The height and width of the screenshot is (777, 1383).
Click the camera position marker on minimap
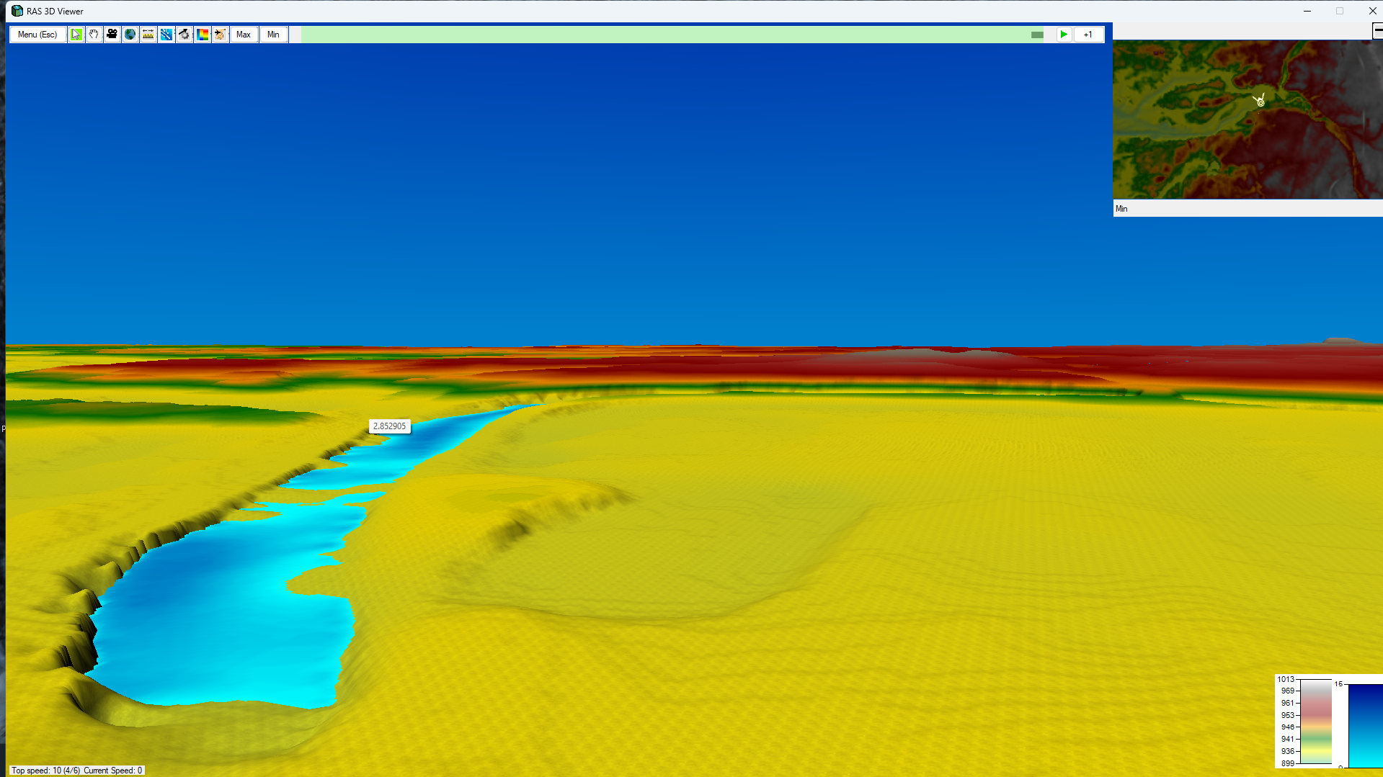coord(1260,101)
